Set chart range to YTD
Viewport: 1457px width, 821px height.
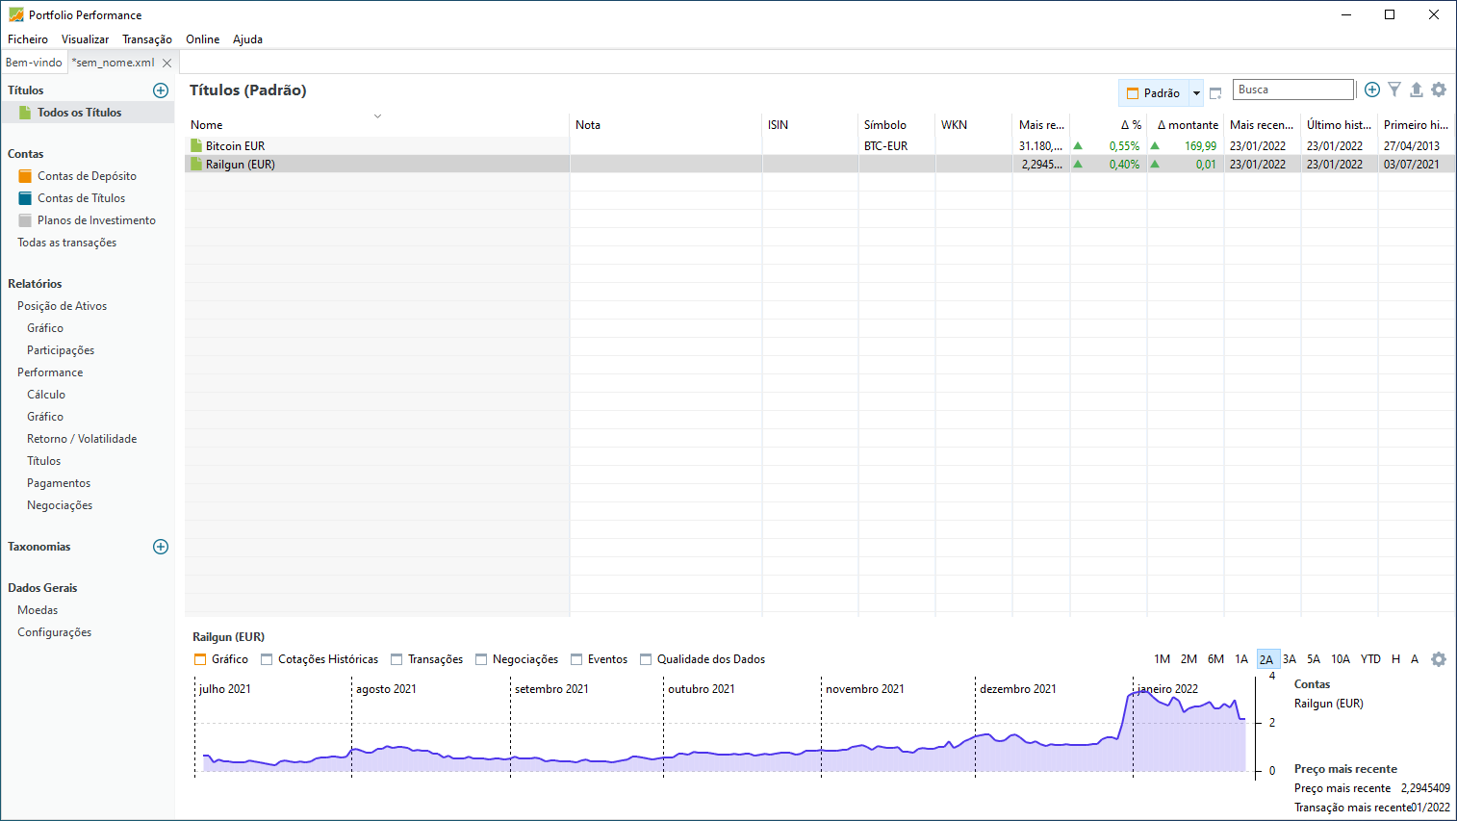[1370, 659]
